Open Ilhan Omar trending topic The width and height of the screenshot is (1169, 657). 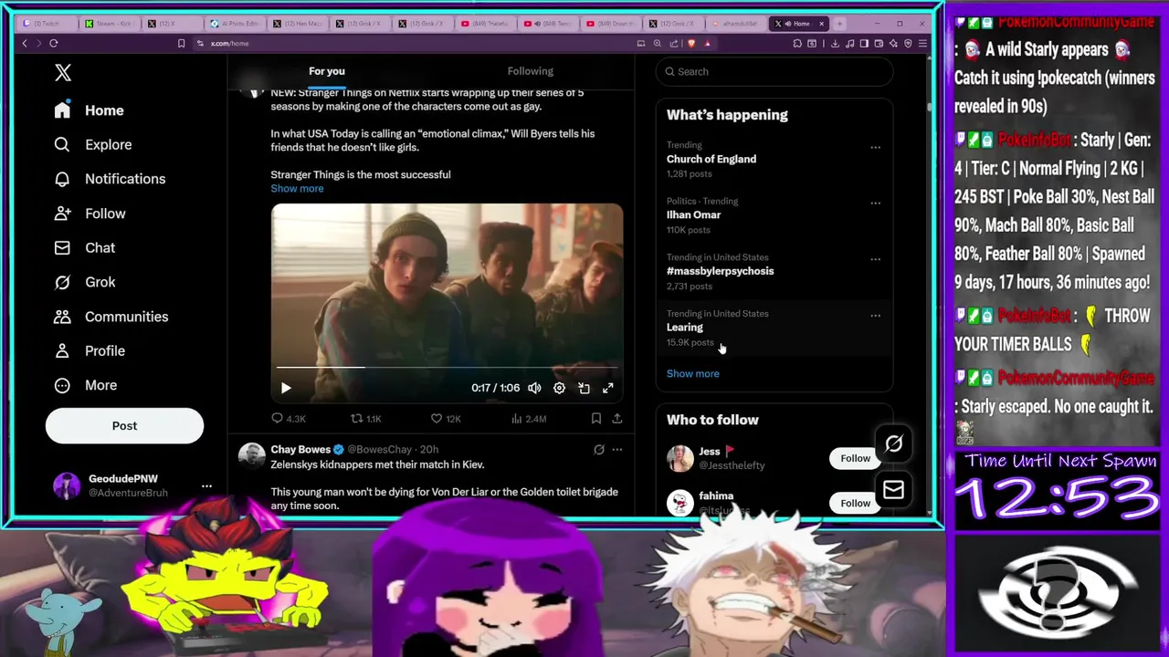(x=693, y=215)
